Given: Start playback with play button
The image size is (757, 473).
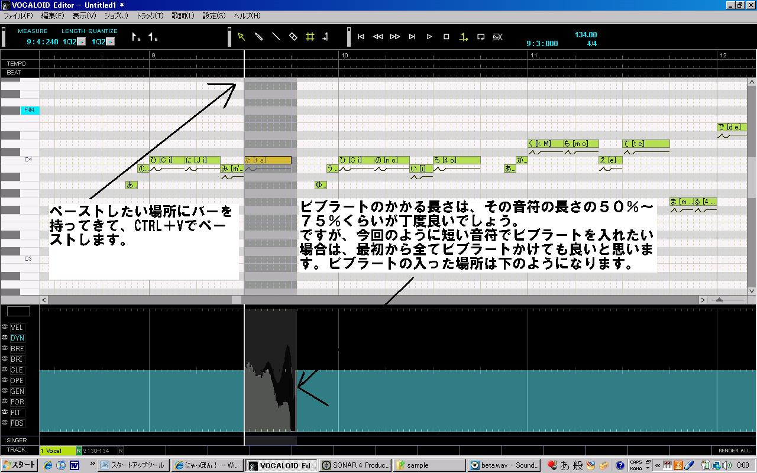Looking at the screenshot, I should (429, 37).
